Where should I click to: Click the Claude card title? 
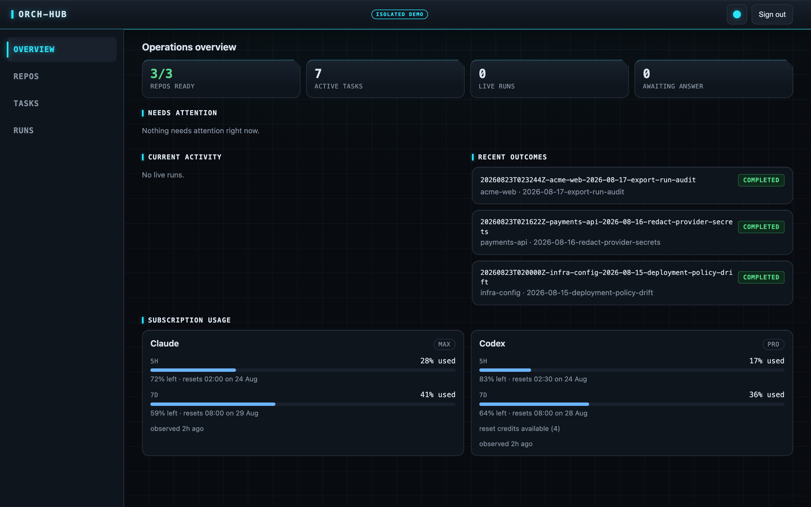click(x=164, y=344)
